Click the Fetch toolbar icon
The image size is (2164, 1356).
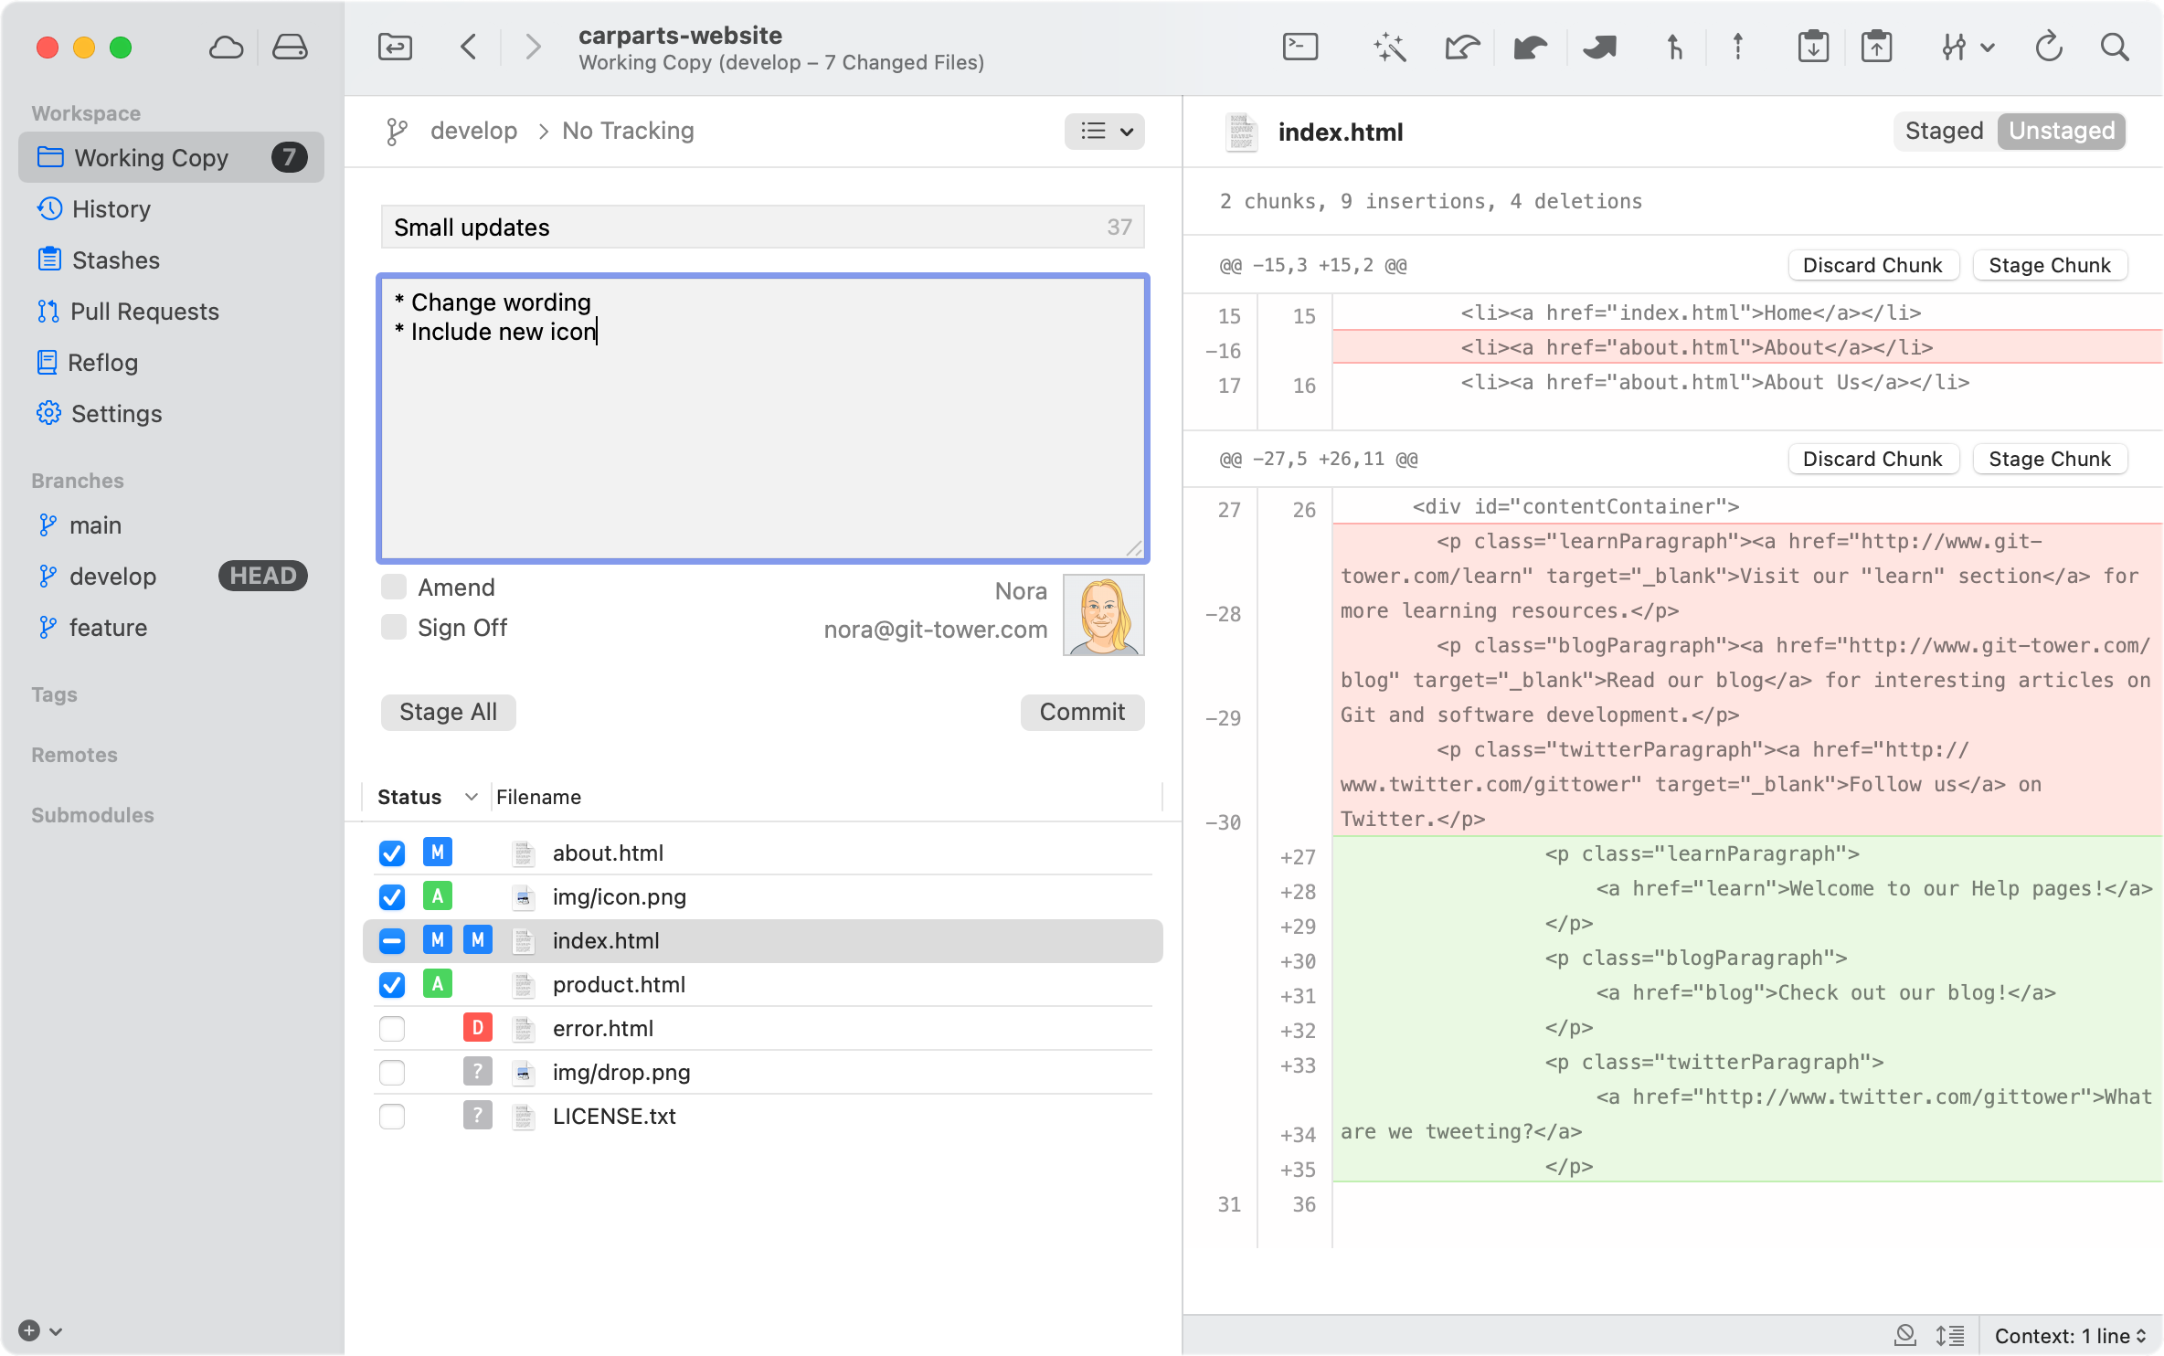[x=1461, y=47]
